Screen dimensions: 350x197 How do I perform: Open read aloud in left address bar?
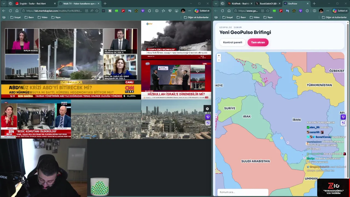click(x=92, y=11)
